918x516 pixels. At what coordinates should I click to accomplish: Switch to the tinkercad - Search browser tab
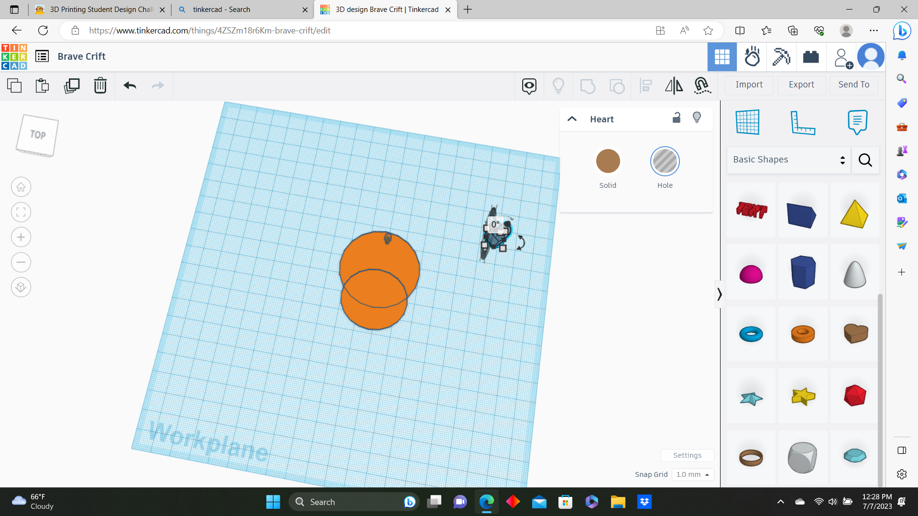[221, 10]
